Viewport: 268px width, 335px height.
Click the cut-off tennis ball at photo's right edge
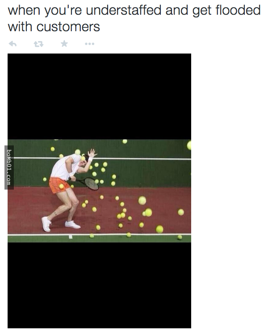coord(189,145)
